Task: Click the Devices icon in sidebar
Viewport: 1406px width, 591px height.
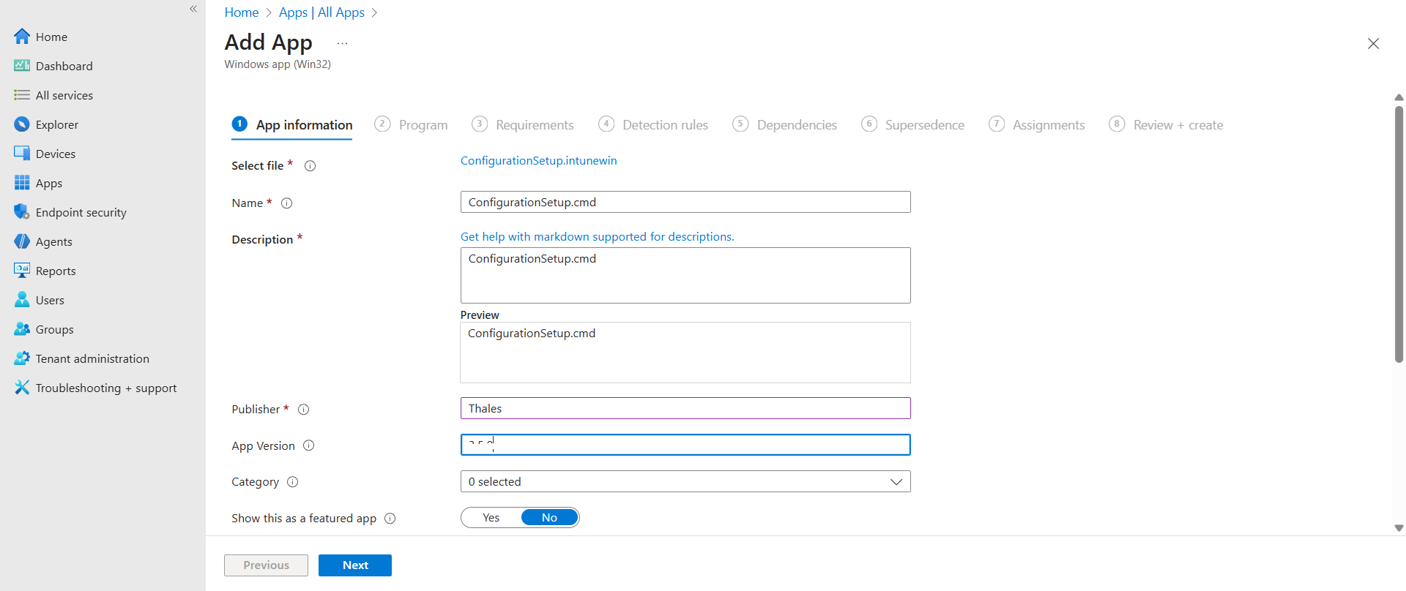Action: pos(22,154)
